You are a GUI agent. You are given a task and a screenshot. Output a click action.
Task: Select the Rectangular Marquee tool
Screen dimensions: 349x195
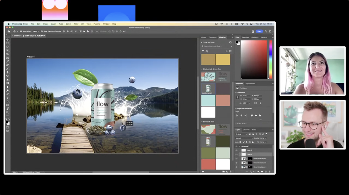point(8,43)
